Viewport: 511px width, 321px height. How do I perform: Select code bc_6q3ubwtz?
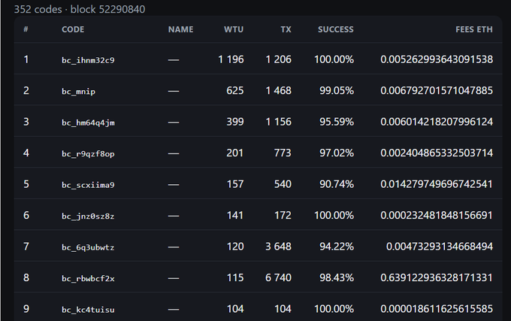click(88, 247)
